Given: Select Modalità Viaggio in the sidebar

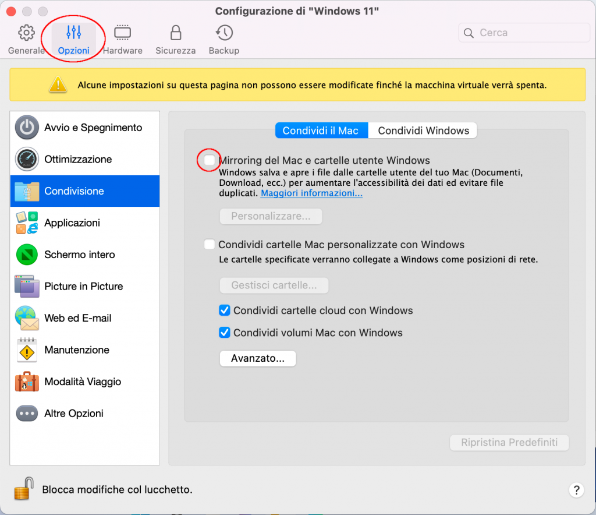Looking at the screenshot, I should (x=85, y=382).
